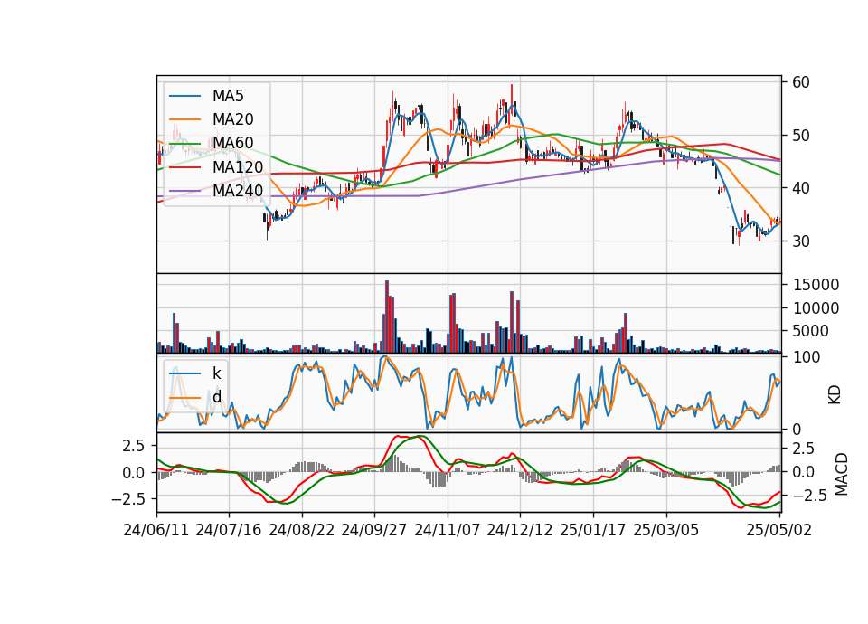Click the 24/12/12 date tick label
Screen dimensions: 868x624
[x=520, y=530]
